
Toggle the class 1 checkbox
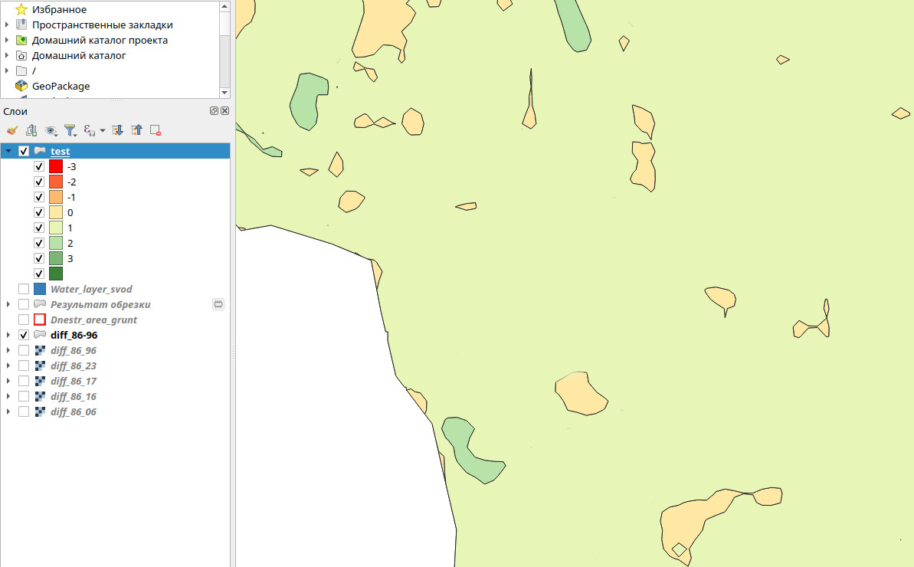39,228
